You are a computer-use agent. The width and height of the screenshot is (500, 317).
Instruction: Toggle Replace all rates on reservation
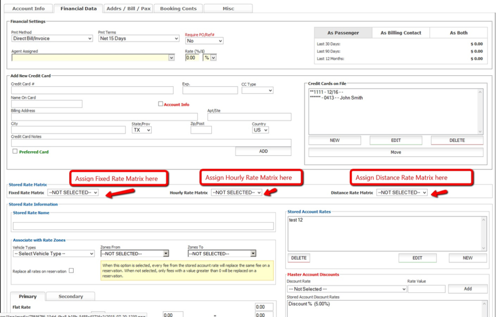click(x=71, y=271)
